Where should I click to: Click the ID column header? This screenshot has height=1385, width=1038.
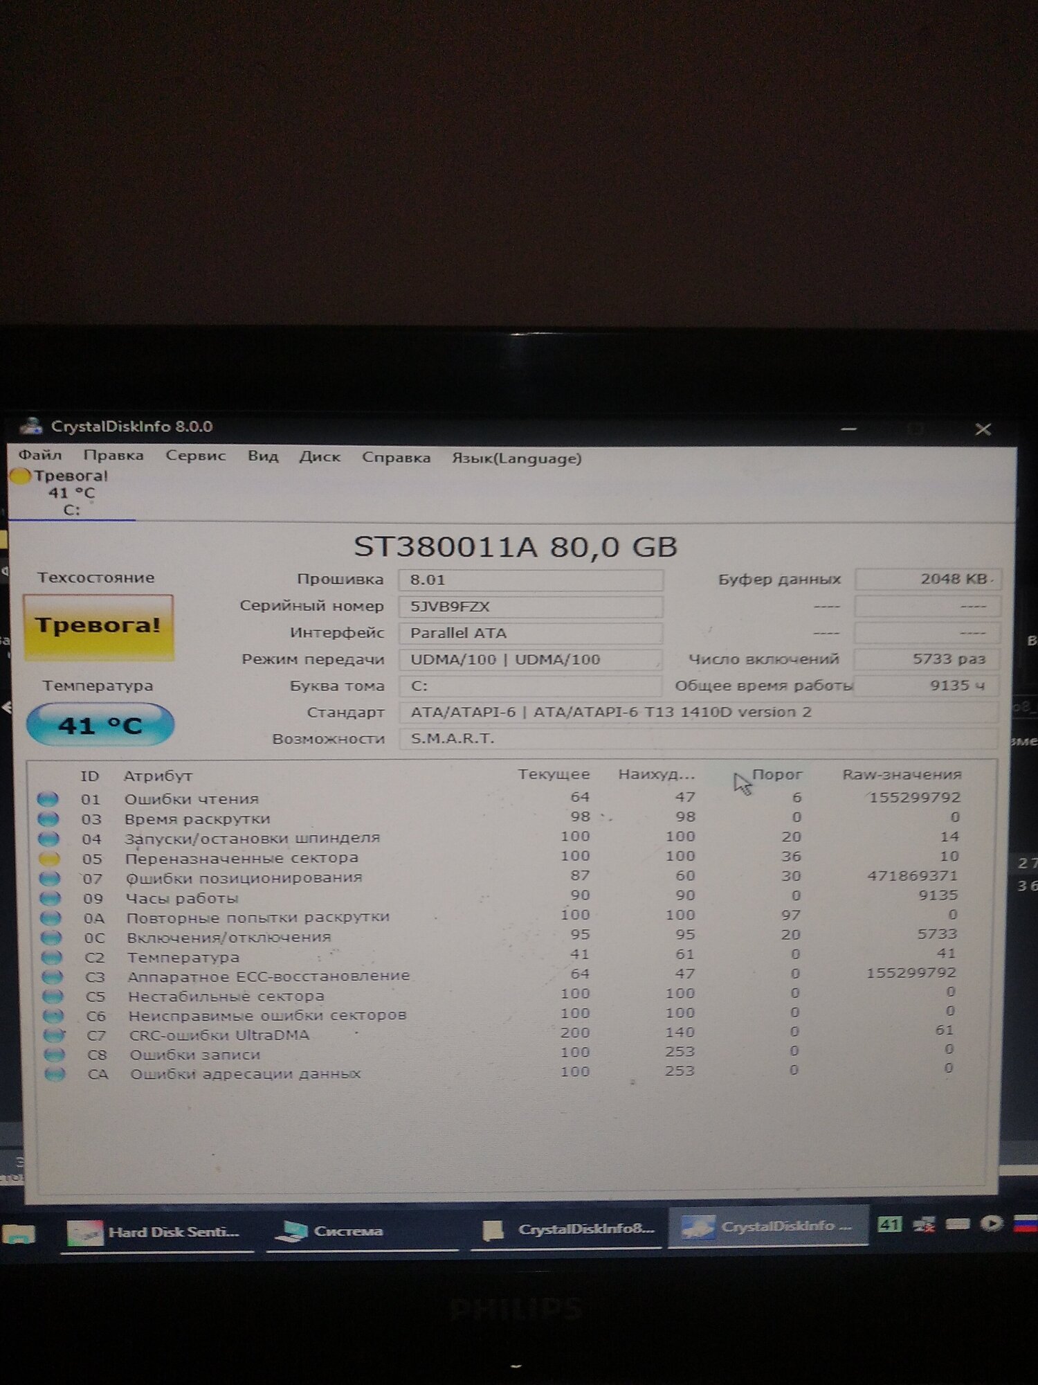[90, 776]
